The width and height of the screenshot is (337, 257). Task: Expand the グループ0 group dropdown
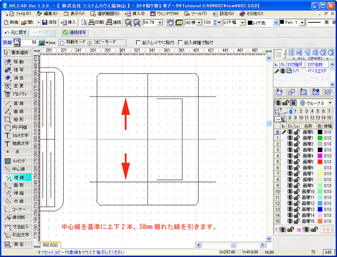coord(330,103)
